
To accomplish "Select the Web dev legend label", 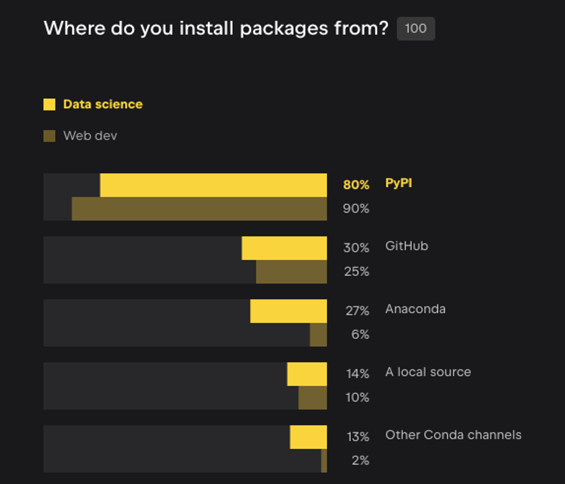I will pyautogui.click(x=90, y=136).
